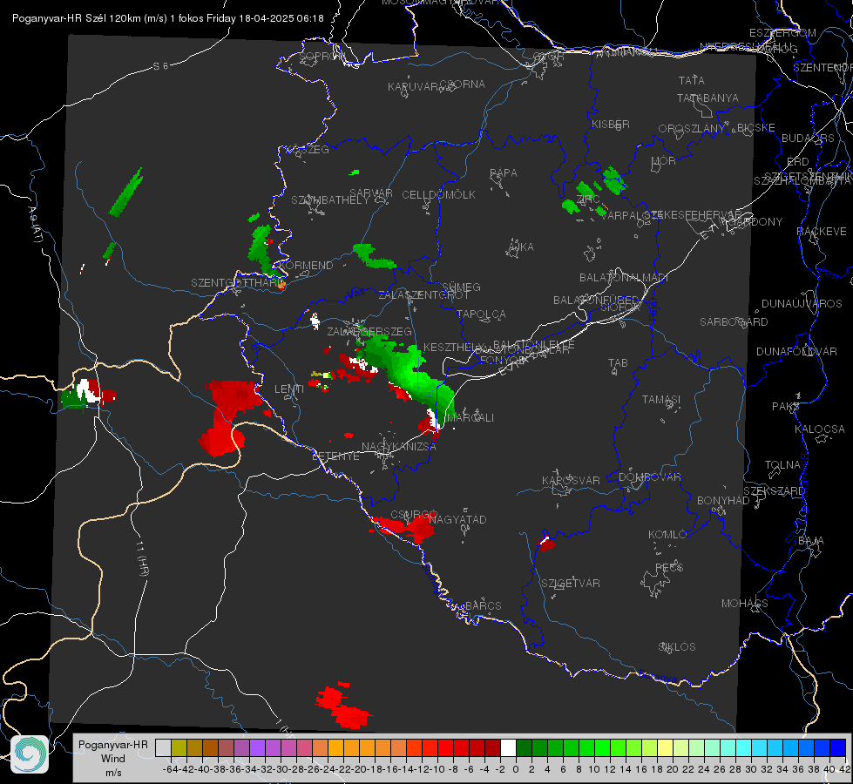Click the SIKLÓS city label
853x784 pixels.
pos(677,647)
